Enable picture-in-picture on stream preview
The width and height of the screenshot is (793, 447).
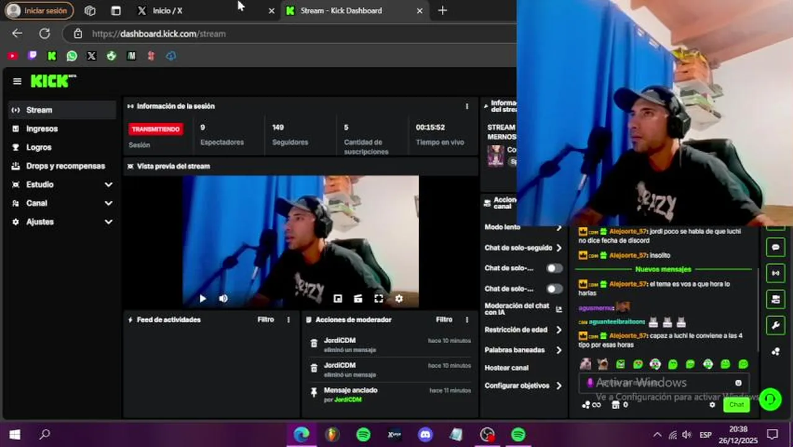click(x=338, y=299)
